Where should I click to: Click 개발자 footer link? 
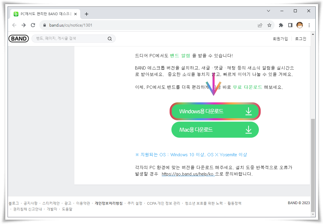coord(52,209)
